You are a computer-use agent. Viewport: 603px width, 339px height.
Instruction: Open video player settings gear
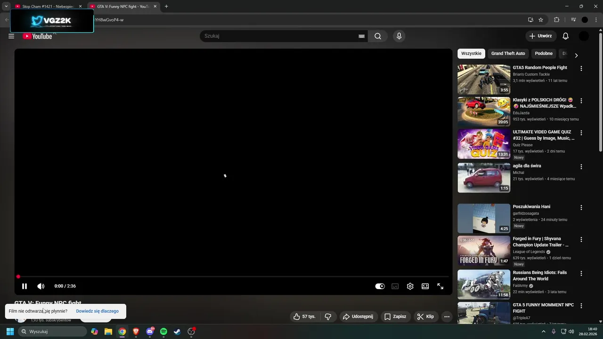(x=410, y=286)
